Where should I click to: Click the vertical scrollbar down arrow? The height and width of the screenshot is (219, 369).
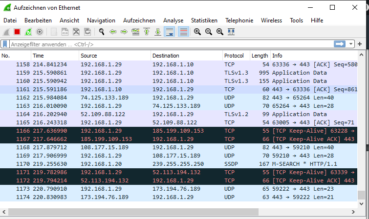click(362, 204)
